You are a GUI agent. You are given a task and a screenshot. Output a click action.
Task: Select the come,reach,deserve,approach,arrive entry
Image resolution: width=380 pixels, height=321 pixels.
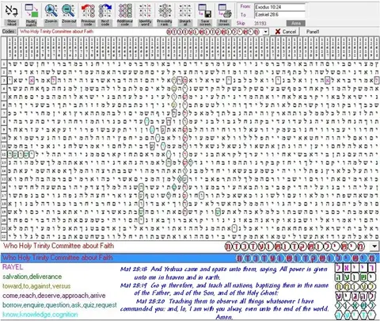point(54,296)
